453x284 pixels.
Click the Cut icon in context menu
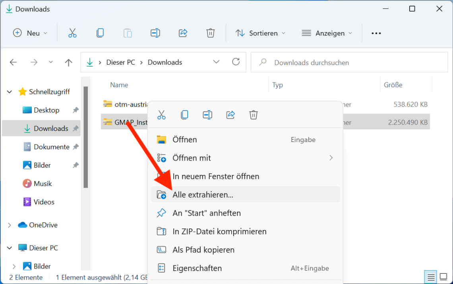pos(161,115)
